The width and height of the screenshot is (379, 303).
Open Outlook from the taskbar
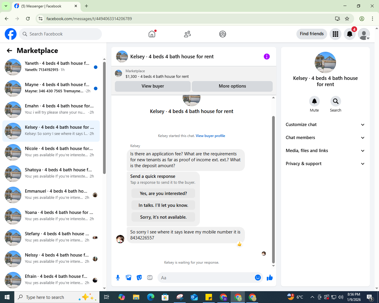click(194, 297)
